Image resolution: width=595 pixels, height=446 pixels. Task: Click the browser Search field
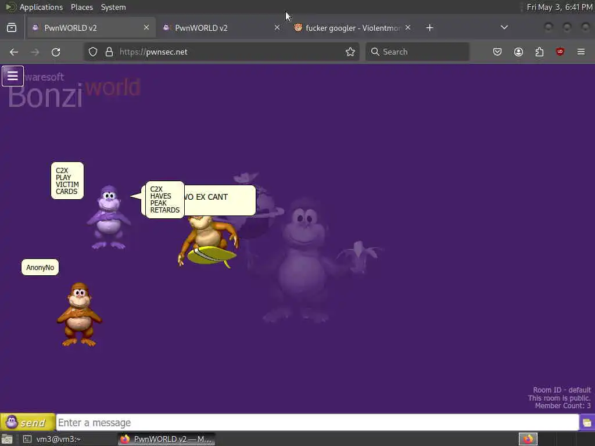click(417, 52)
